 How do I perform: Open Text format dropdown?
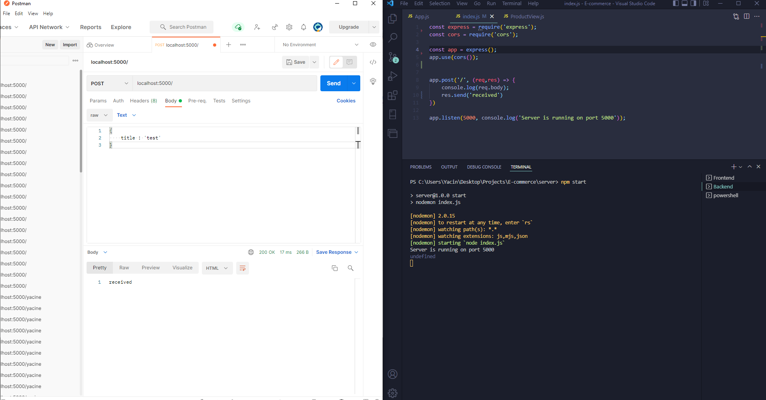(126, 115)
